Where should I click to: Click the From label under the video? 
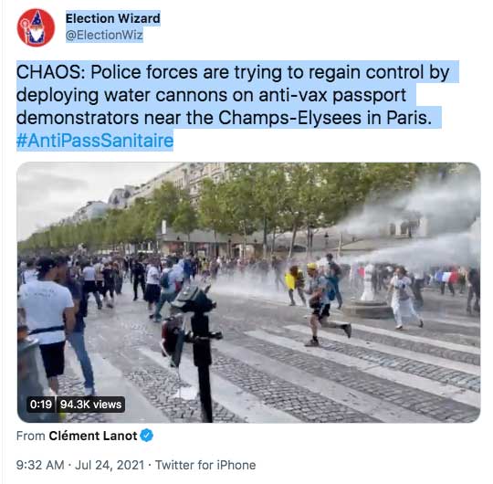coord(30,436)
